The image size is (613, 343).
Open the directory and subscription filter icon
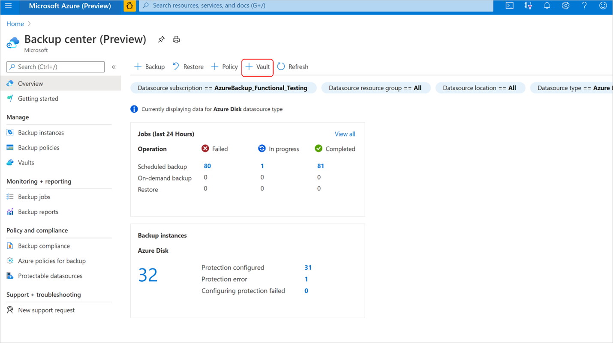528,6
